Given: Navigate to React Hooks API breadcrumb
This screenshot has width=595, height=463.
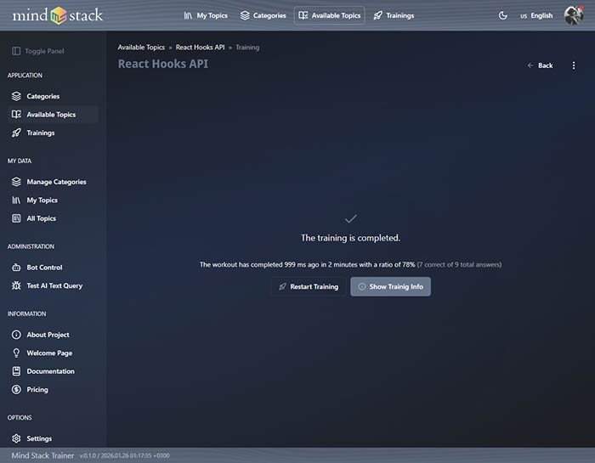Looking at the screenshot, I should (200, 48).
